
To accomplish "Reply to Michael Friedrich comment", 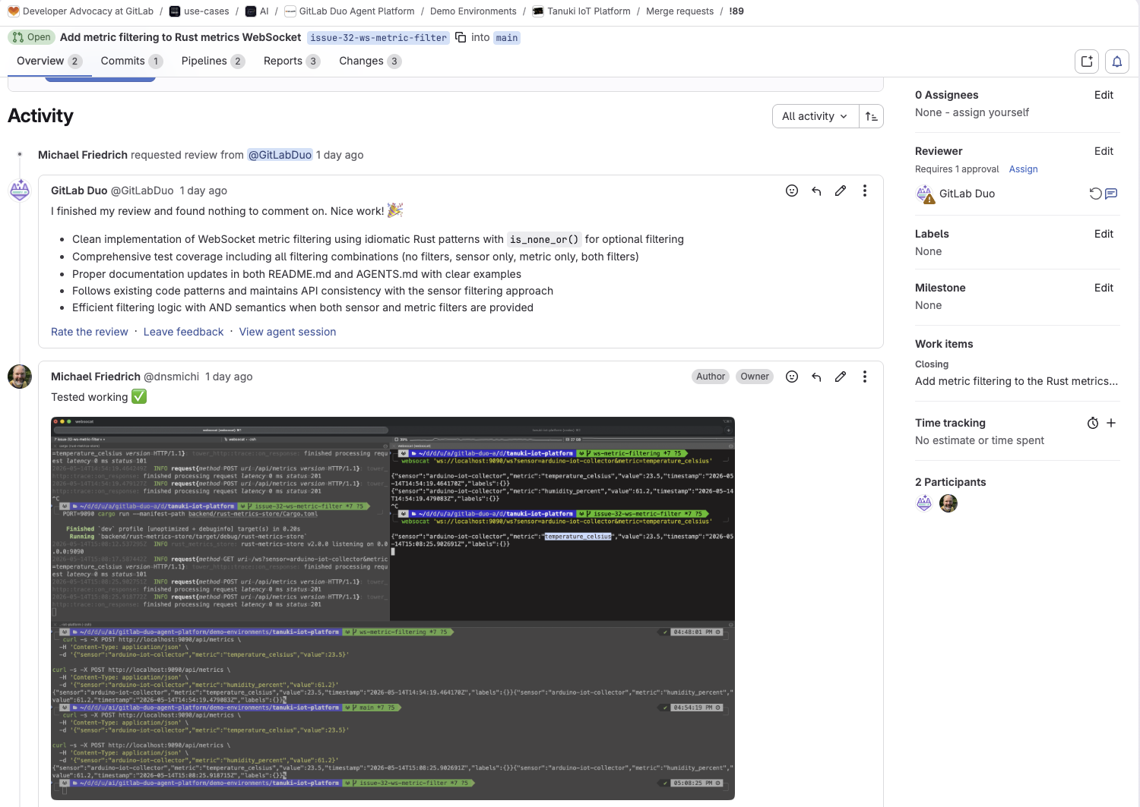I will pos(816,377).
